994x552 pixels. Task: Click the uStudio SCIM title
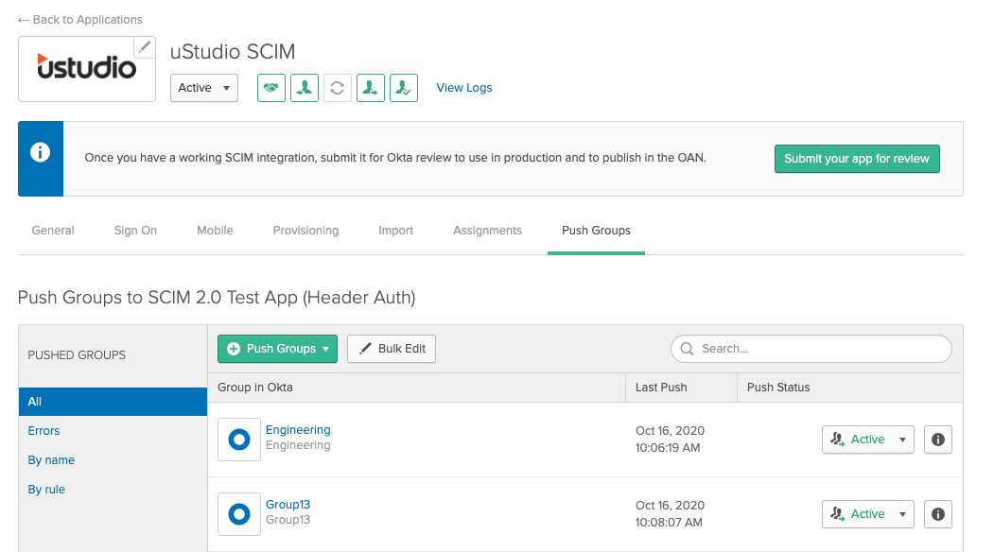(x=233, y=51)
